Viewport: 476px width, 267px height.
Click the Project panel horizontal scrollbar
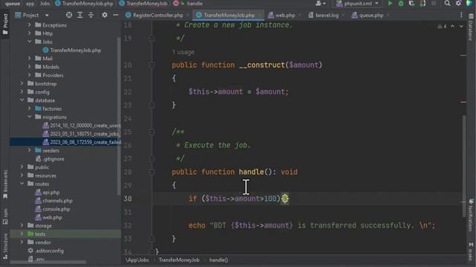click(x=48, y=262)
